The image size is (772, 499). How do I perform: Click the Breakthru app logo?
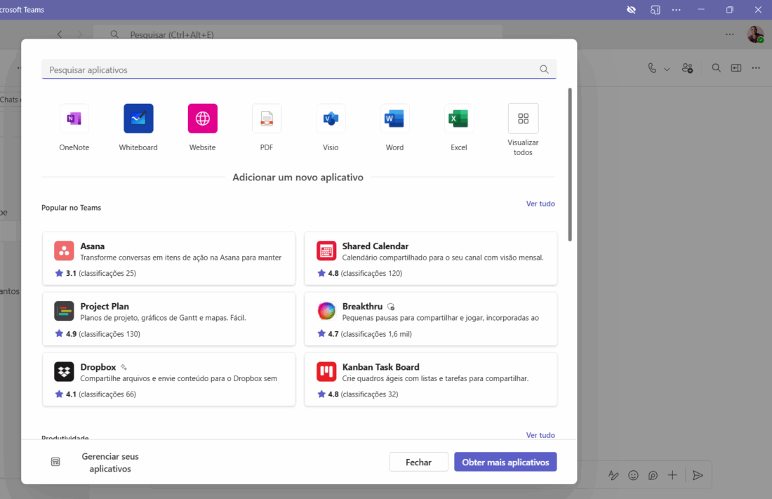[x=326, y=311]
